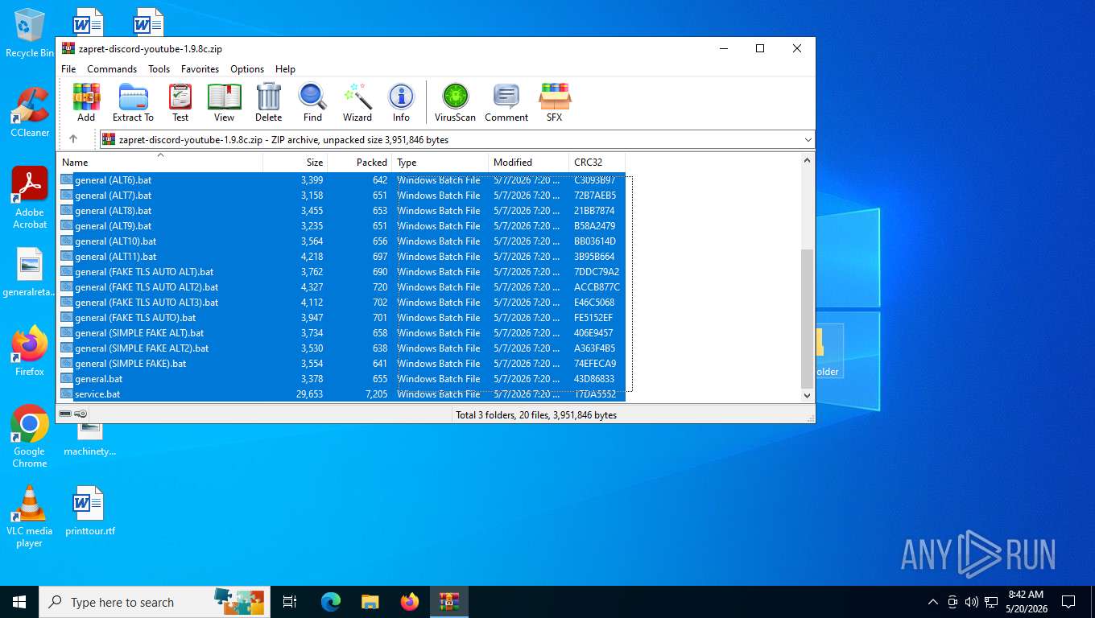Click the Firefox taskbar icon
The width and height of the screenshot is (1095, 618).
(x=410, y=602)
